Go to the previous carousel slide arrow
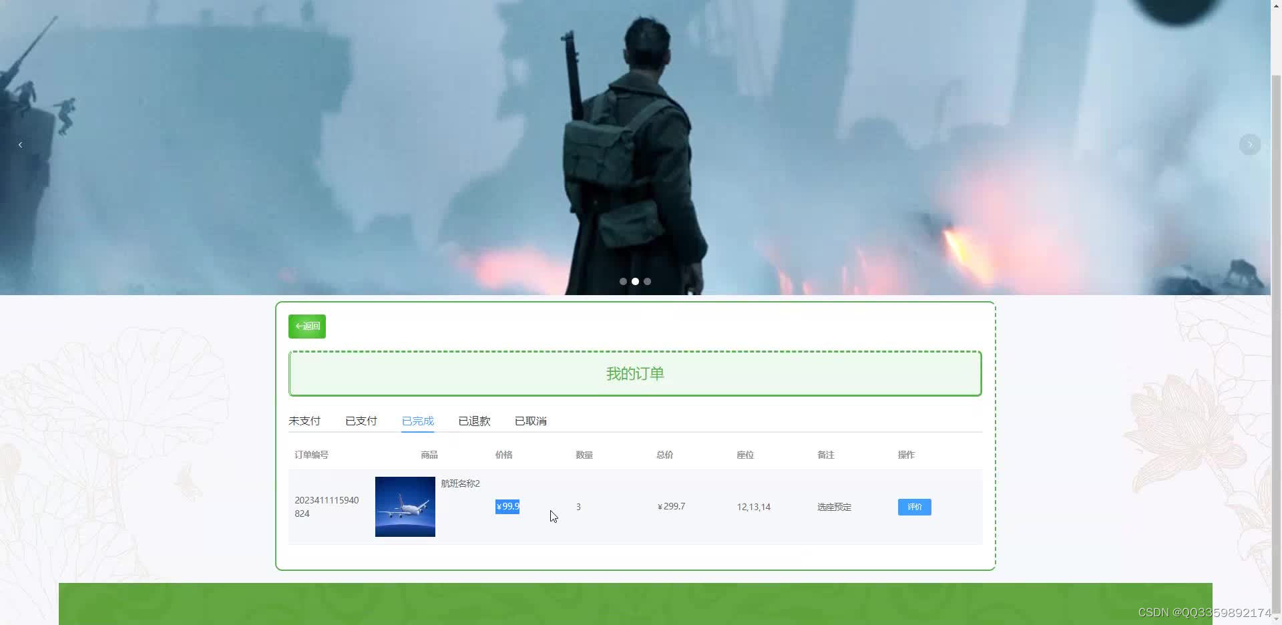The image size is (1282, 625). click(x=20, y=144)
